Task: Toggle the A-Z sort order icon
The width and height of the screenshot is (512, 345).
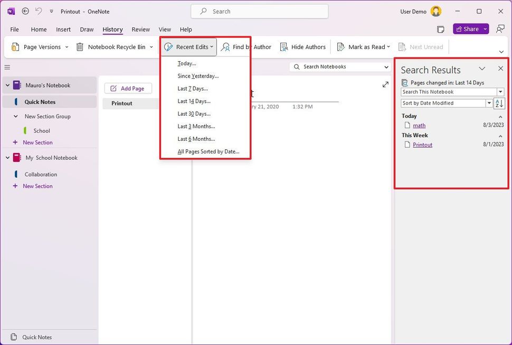Action: click(499, 103)
